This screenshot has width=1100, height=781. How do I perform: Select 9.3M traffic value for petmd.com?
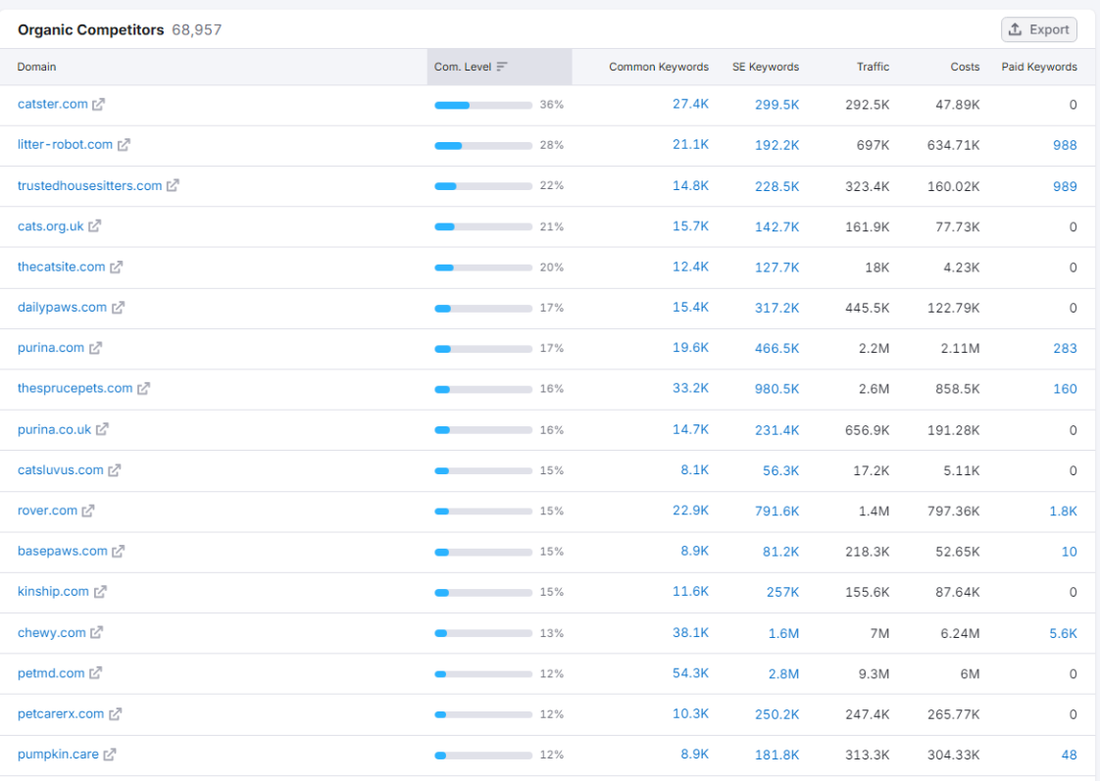874,674
